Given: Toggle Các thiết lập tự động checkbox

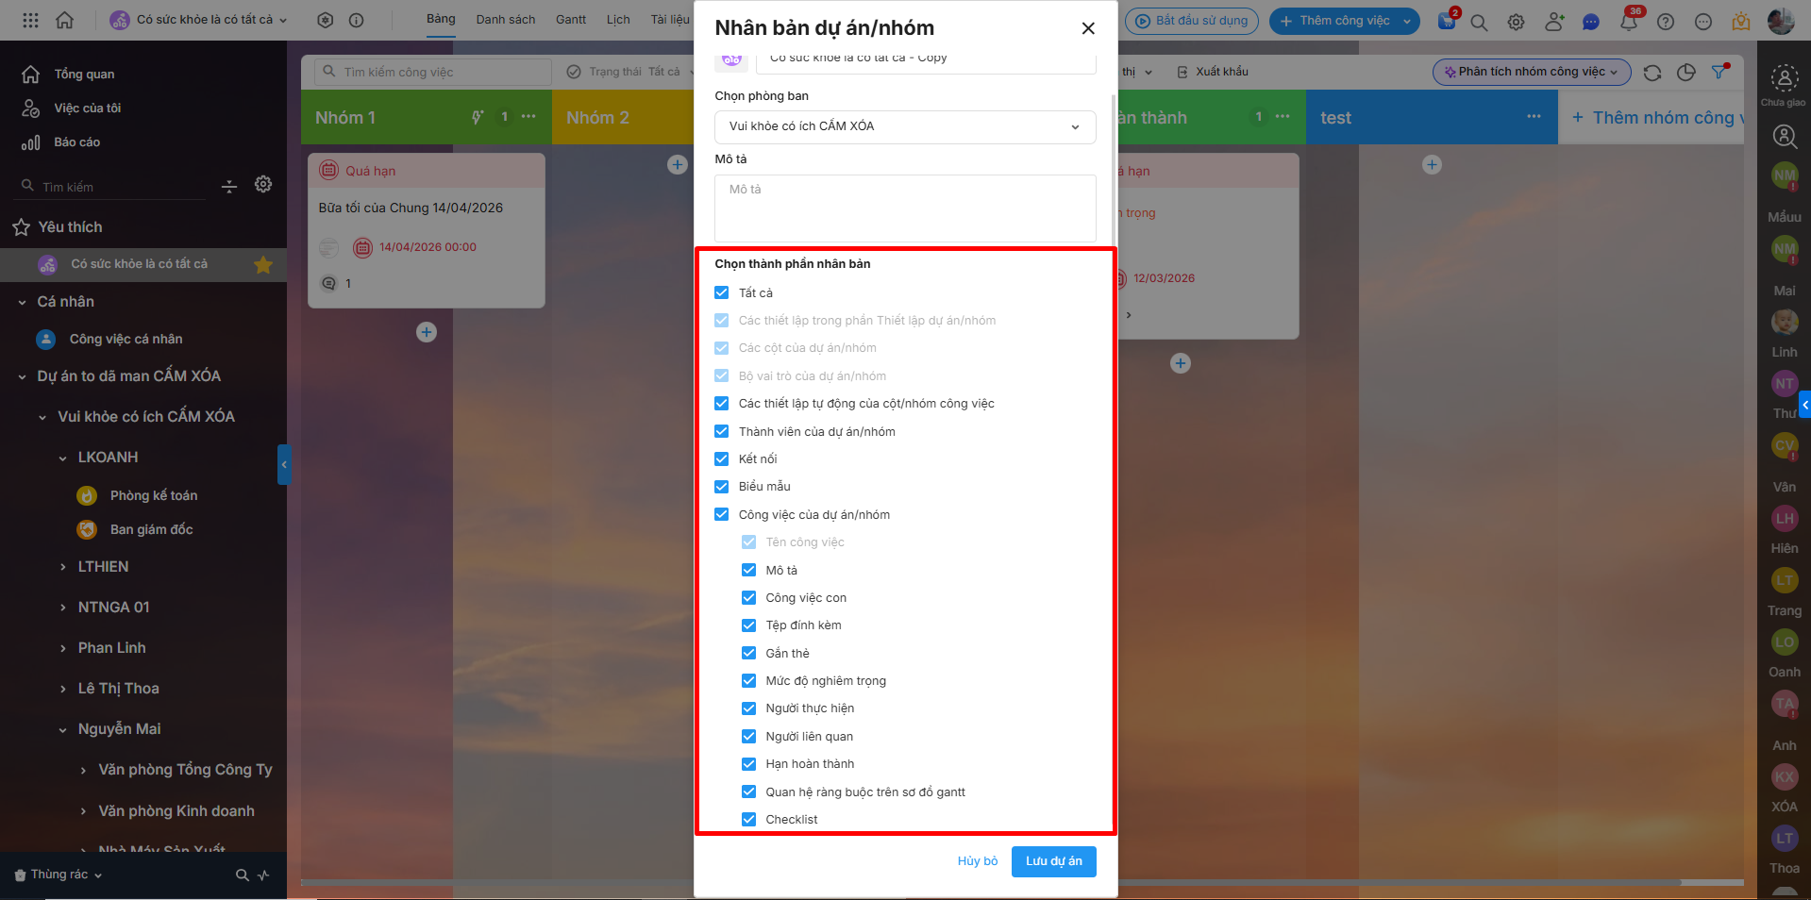Looking at the screenshot, I should click(x=722, y=404).
